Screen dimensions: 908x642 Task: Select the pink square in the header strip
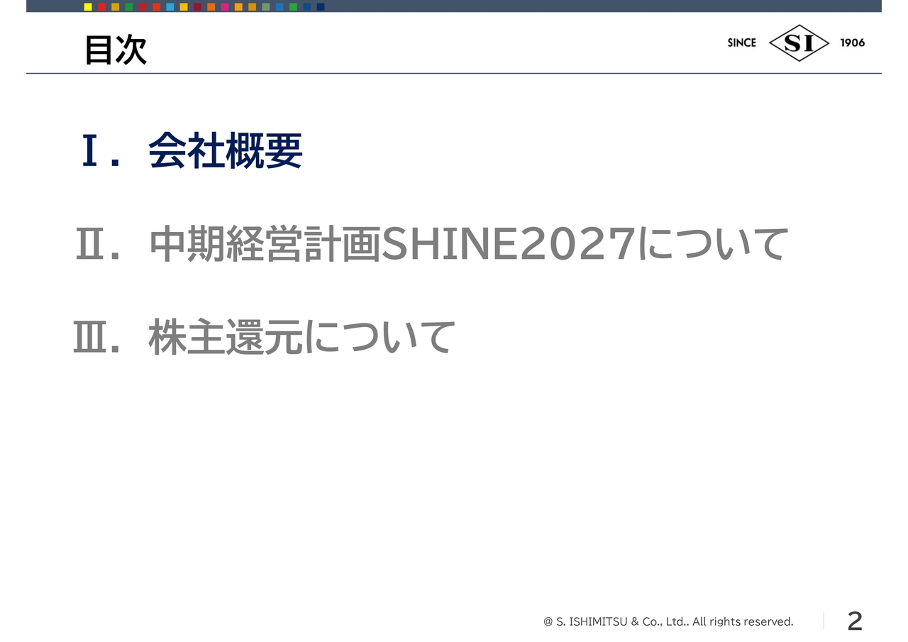pyautogui.click(x=224, y=7)
